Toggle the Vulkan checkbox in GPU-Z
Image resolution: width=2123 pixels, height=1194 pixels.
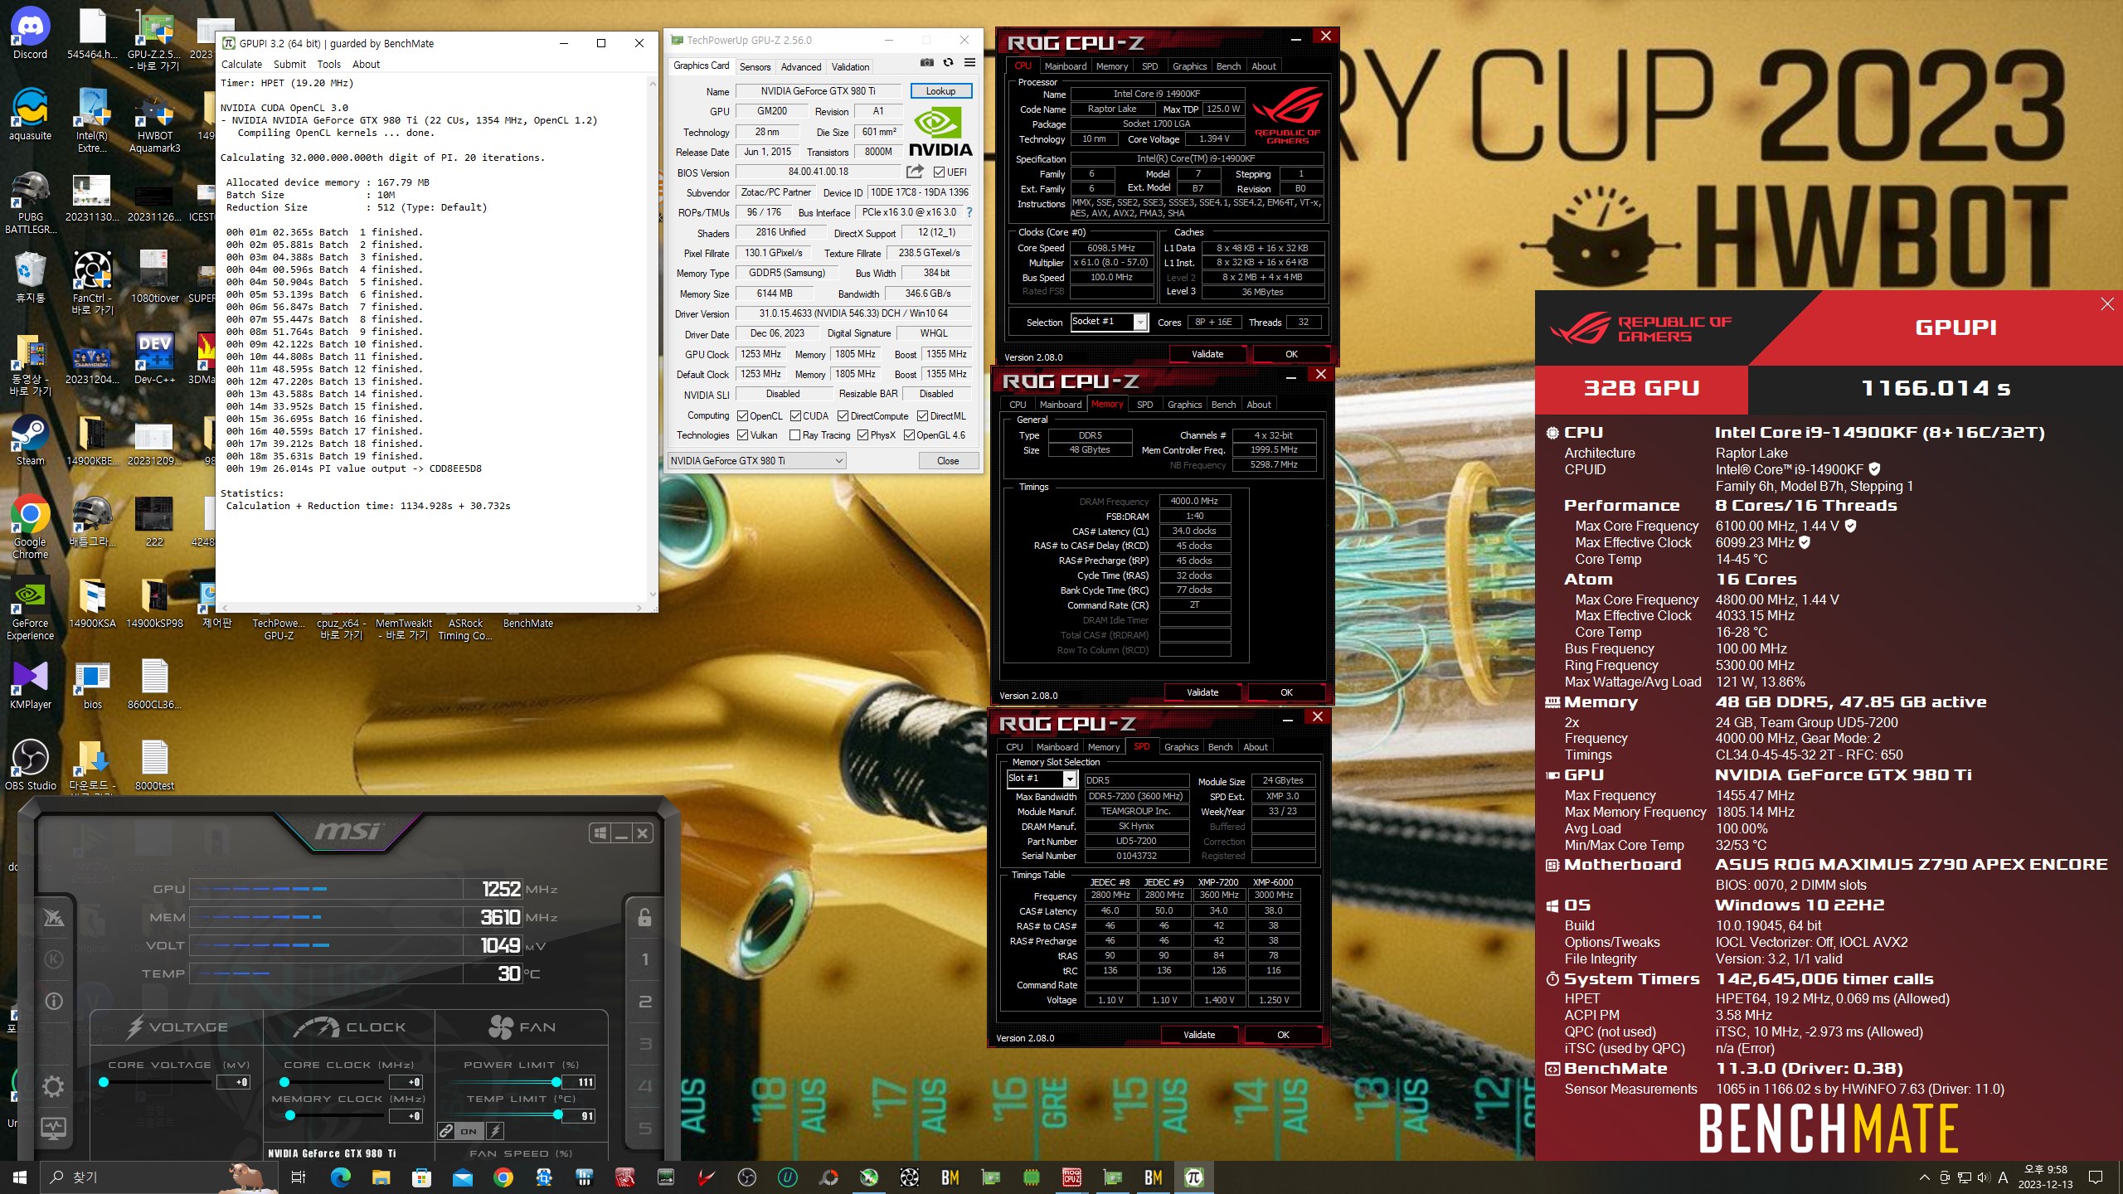click(743, 435)
